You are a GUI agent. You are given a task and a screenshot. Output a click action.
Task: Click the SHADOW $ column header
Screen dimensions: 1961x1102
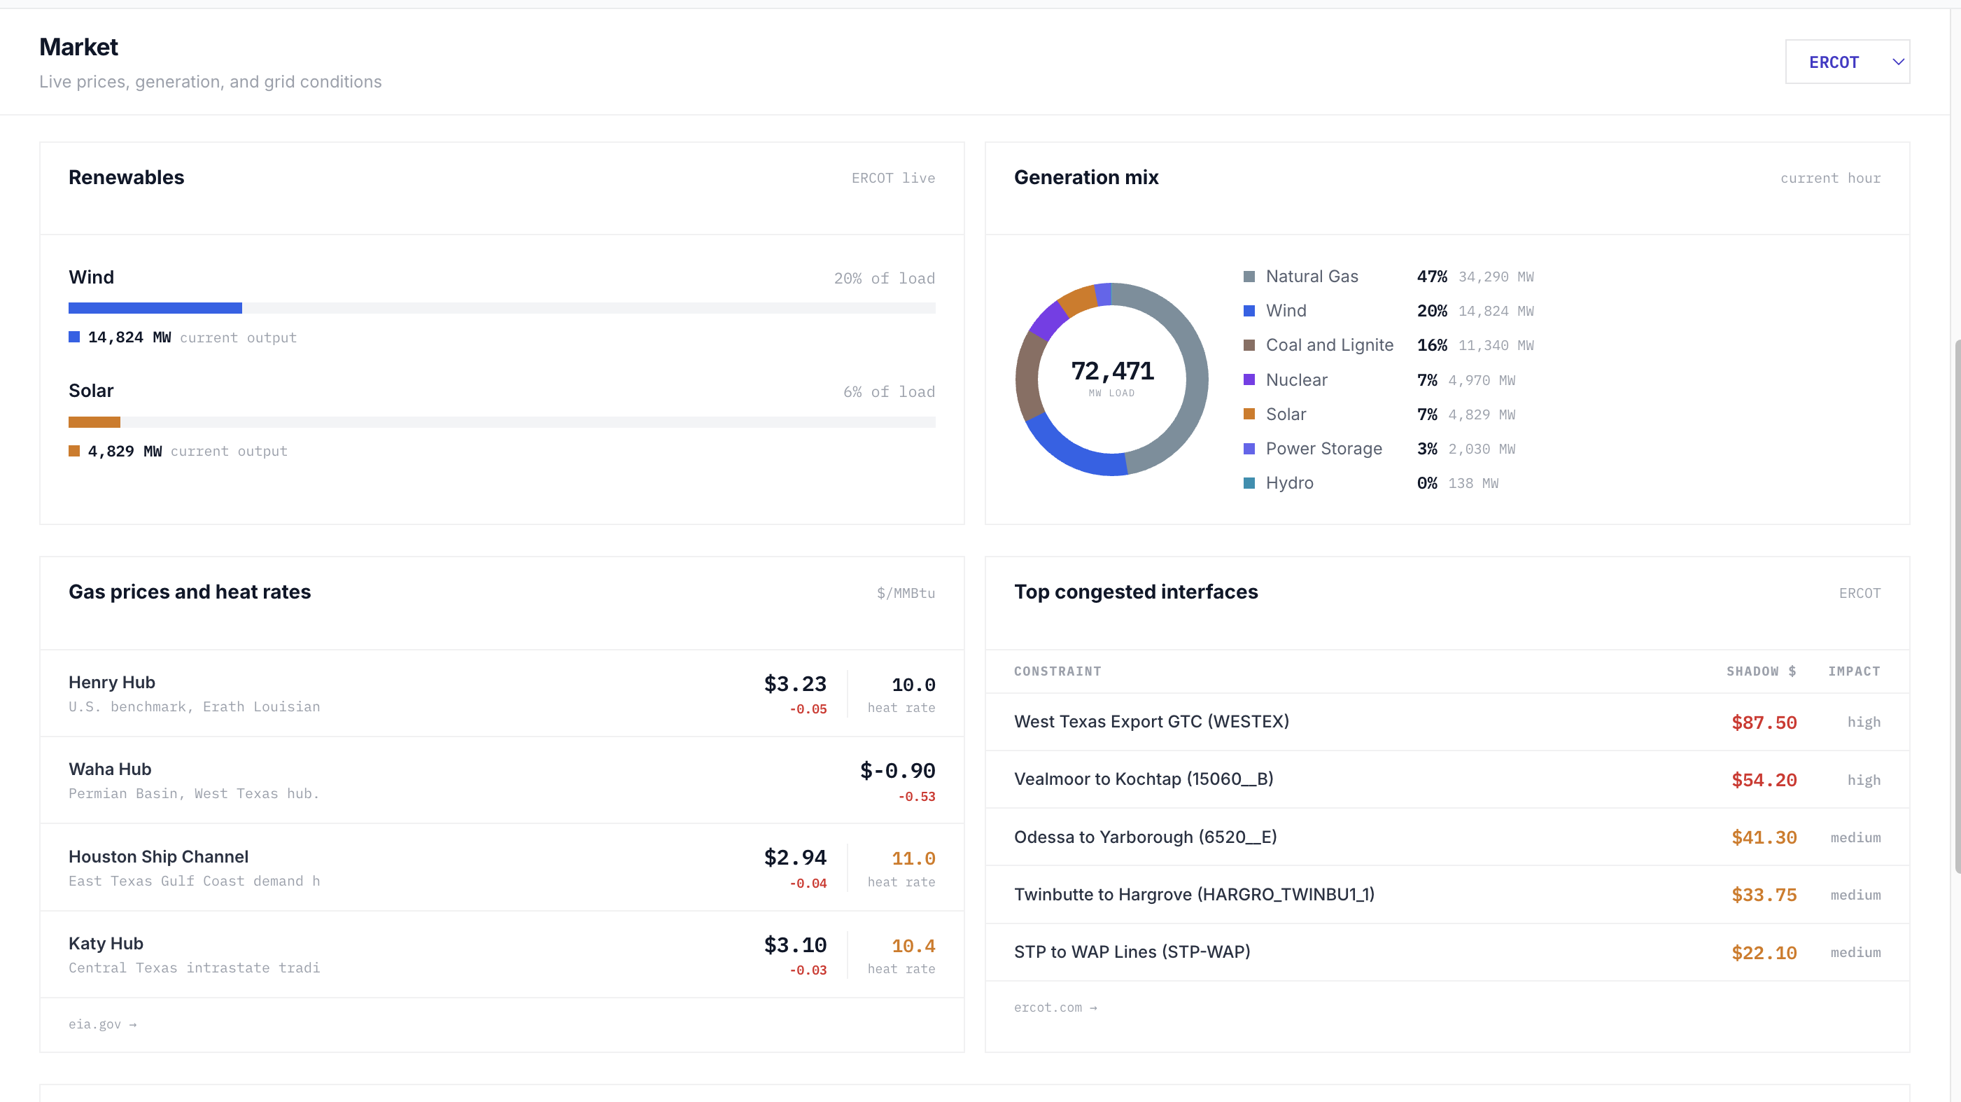point(1761,671)
